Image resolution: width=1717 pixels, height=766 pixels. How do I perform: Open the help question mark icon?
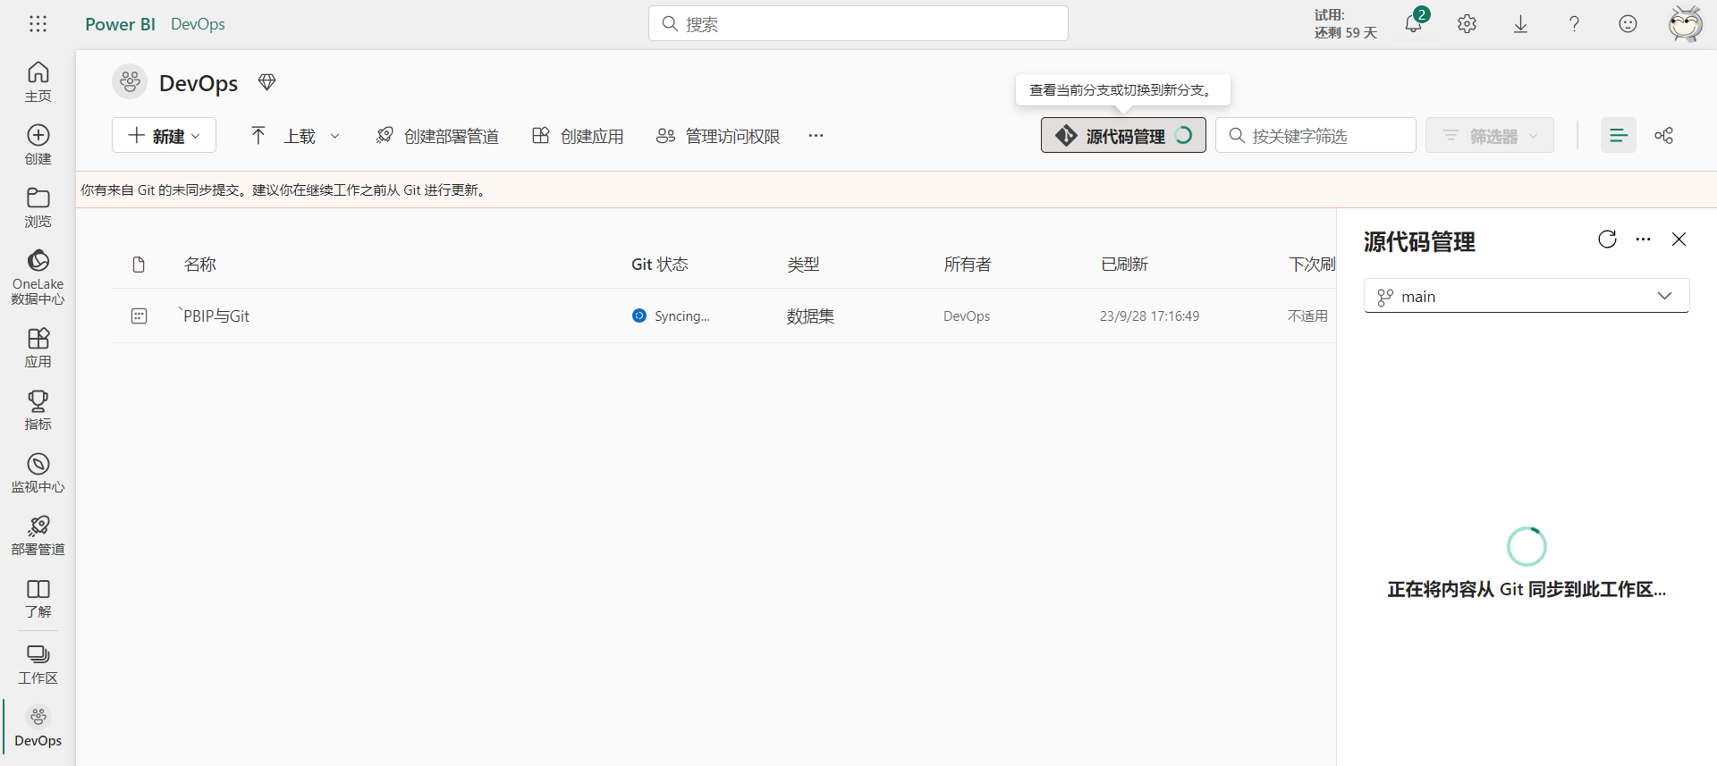pos(1574,24)
